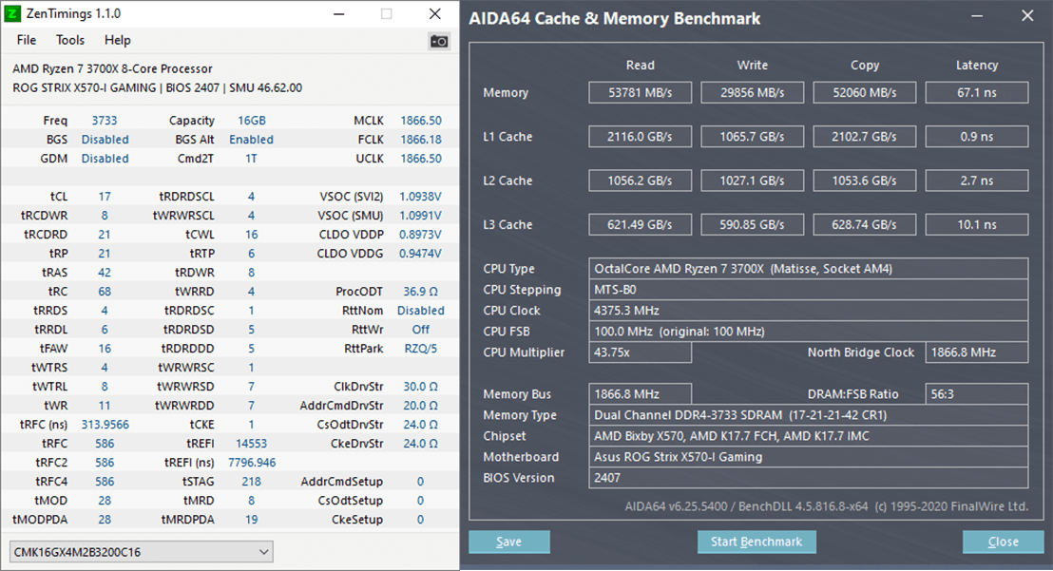This screenshot has height=571, width=1053.
Task: Open the Tools menu
Action: (70, 40)
